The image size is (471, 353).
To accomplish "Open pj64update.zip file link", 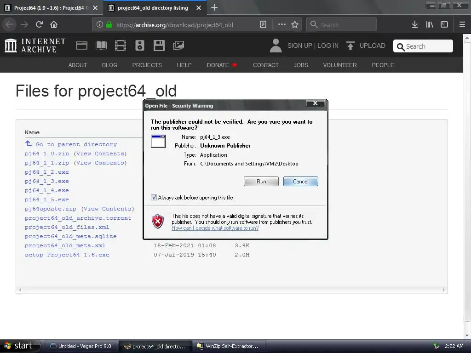I will pos(51,209).
